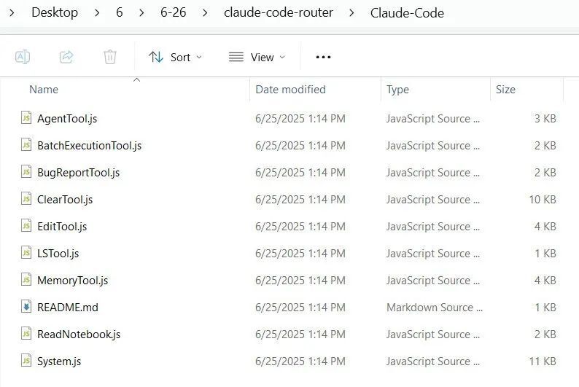This screenshot has height=387, width=579.
Task: Navigate to the Desktop breadcrumb folder
Action: click(55, 13)
